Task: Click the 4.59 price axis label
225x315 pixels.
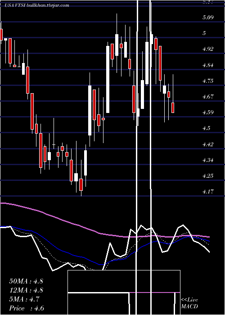Action: click(x=208, y=112)
